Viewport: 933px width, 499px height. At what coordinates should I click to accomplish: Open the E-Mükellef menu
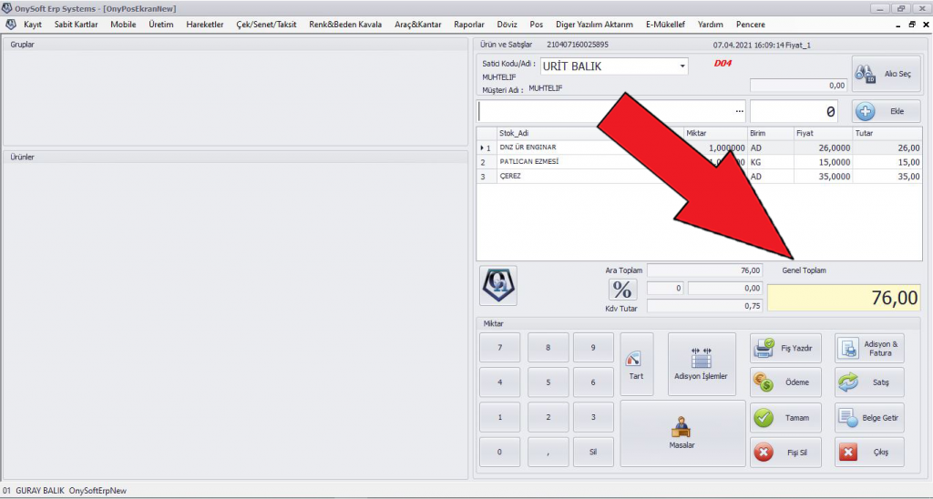(x=665, y=25)
